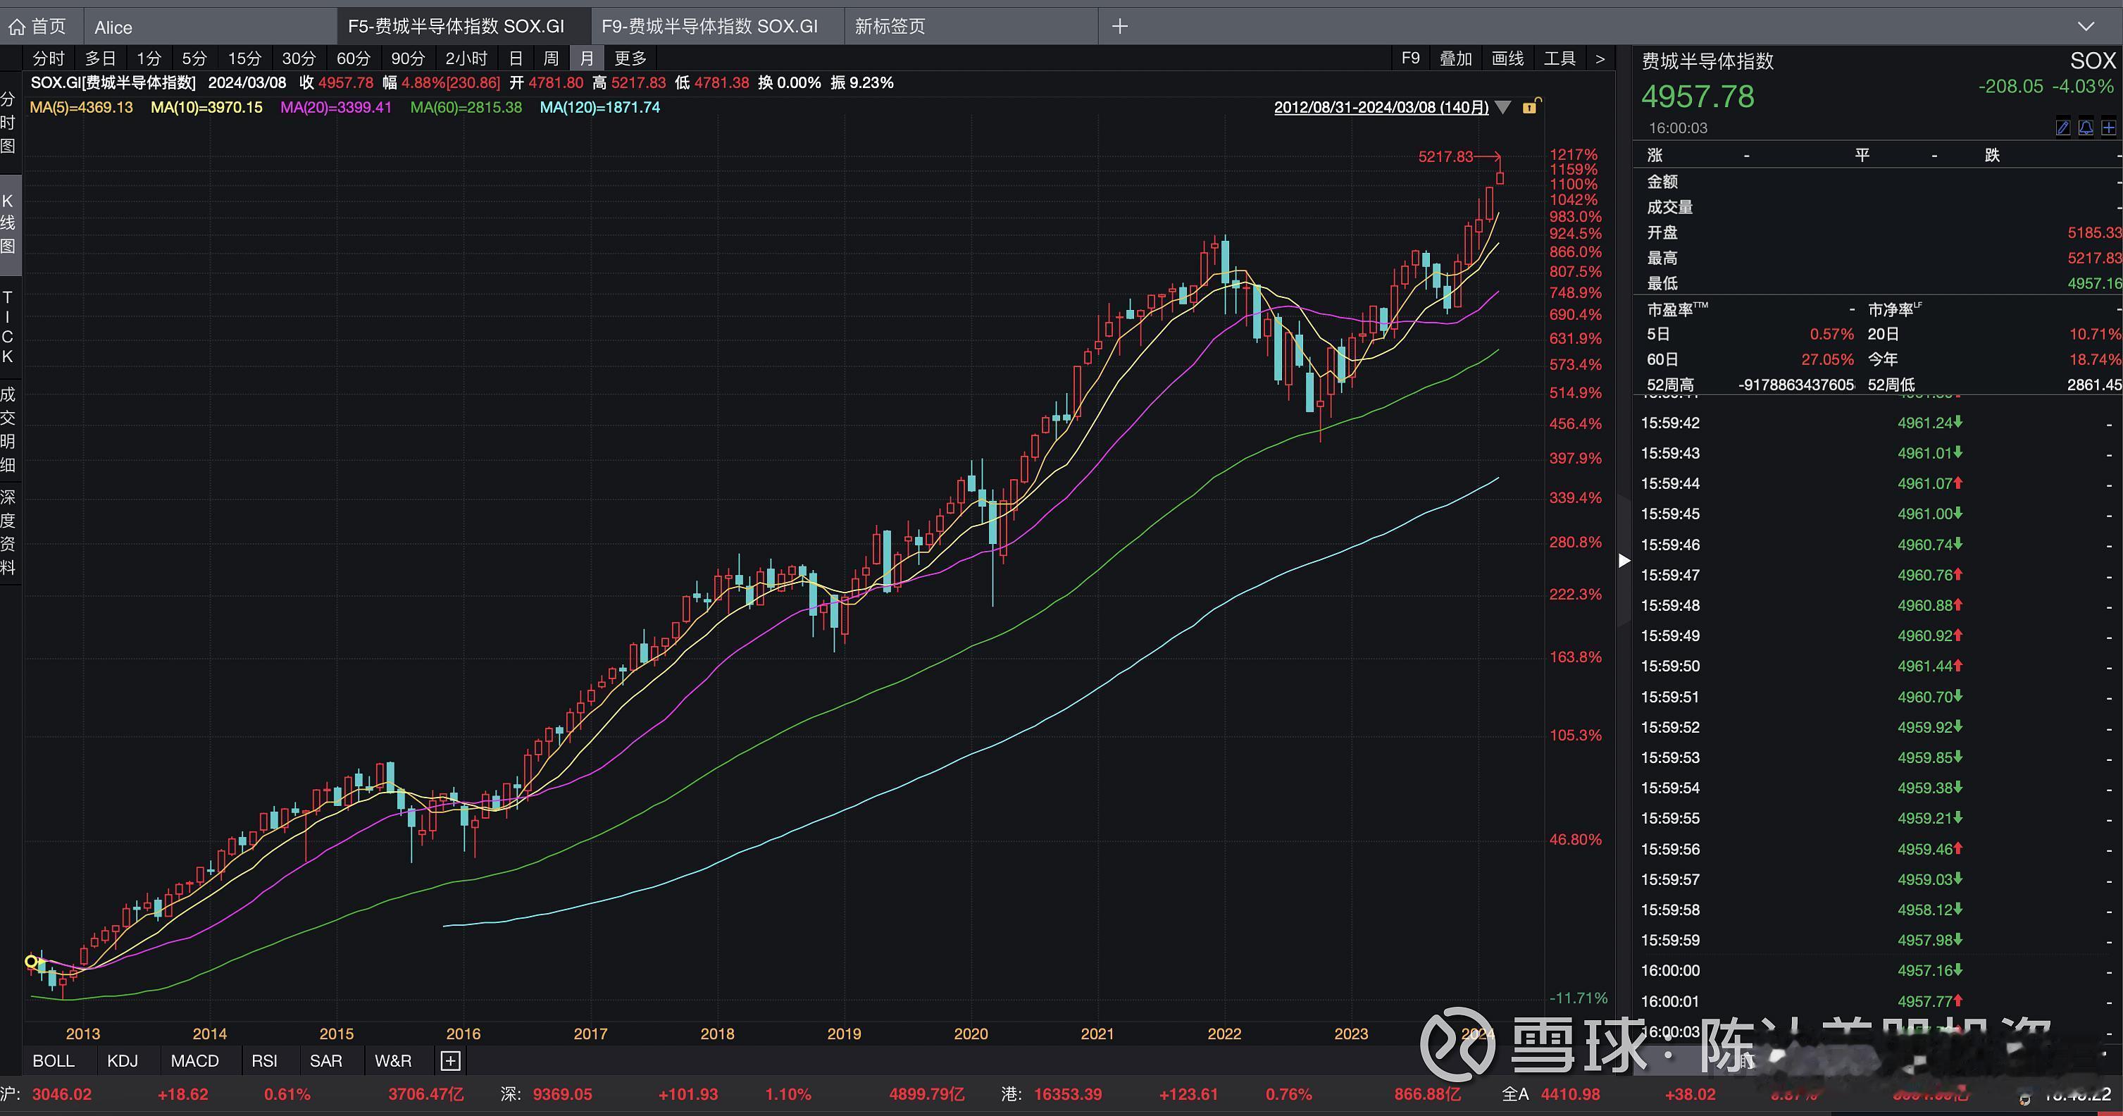Click the date range 2012/08/31-2024/03/08 link
2123x1116 pixels.
click(1381, 107)
